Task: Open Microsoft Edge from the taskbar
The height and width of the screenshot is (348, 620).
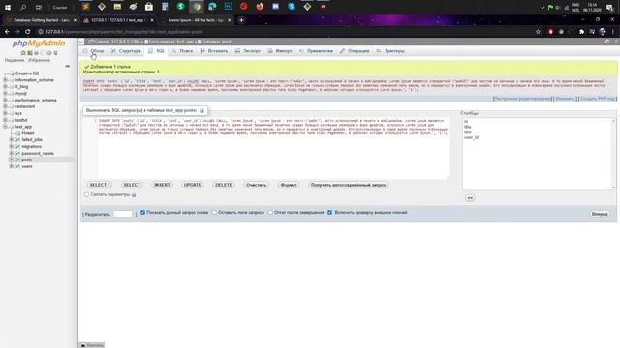Action: (x=212, y=7)
